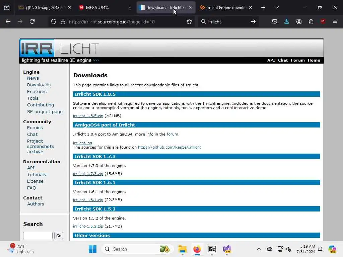Reload the current page
This screenshot has height=257, width=343.
coord(32,21)
